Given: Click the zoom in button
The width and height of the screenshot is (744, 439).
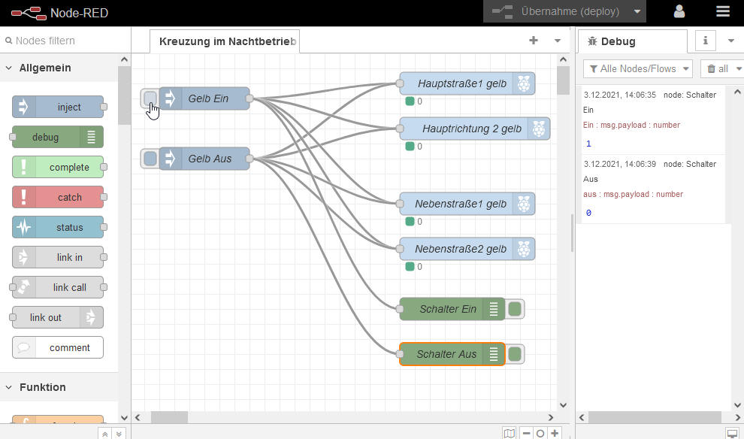Looking at the screenshot, I should click(x=555, y=433).
